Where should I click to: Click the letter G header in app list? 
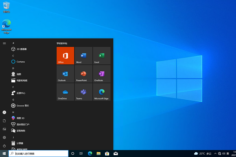click(13, 100)
